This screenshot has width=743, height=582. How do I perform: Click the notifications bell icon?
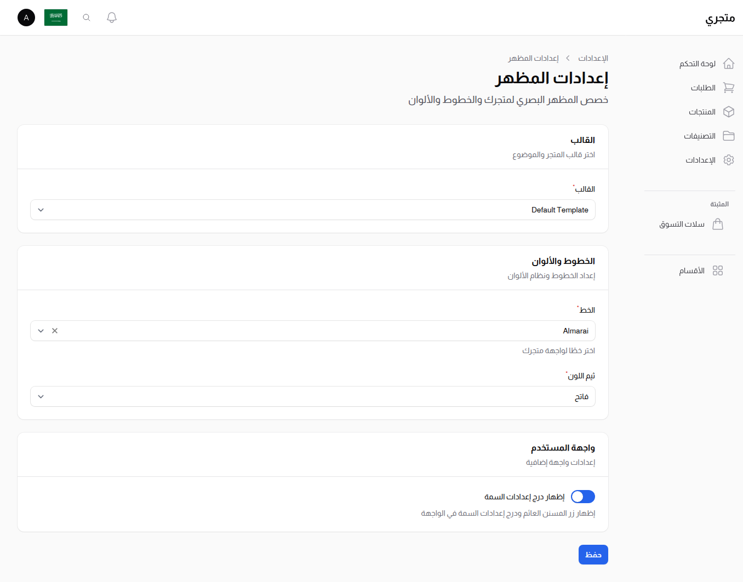(x=111, y=17)
